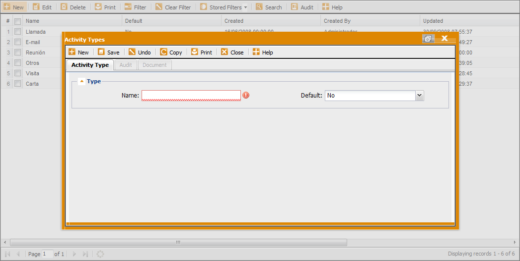
Task: Refresh the grid with the paging refresh icon
Action: pyautogui.click(x=100, y=254)
